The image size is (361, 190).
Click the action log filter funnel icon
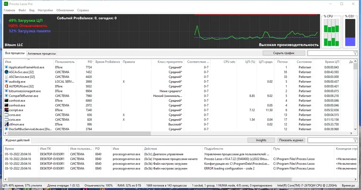(x=355, y=140)
